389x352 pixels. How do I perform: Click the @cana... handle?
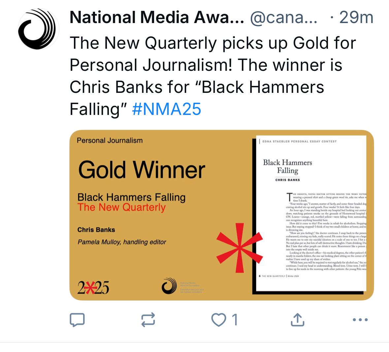tap(284, 17)
